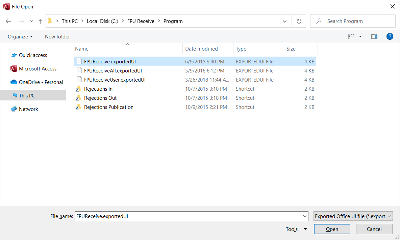The height and width of the screenshot is (240, 400).
Task: Open the file type filter dropdown
Action: pos(353,216)
